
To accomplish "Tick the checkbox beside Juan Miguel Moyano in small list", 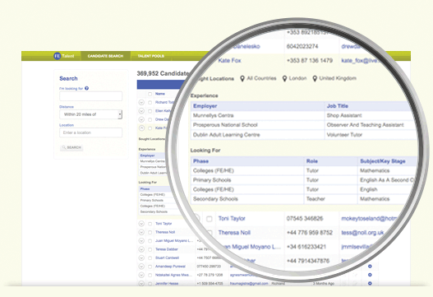I will (150, 241).
